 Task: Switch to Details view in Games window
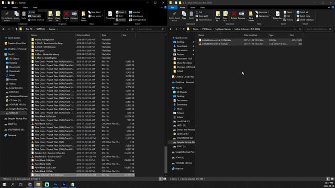160,179
